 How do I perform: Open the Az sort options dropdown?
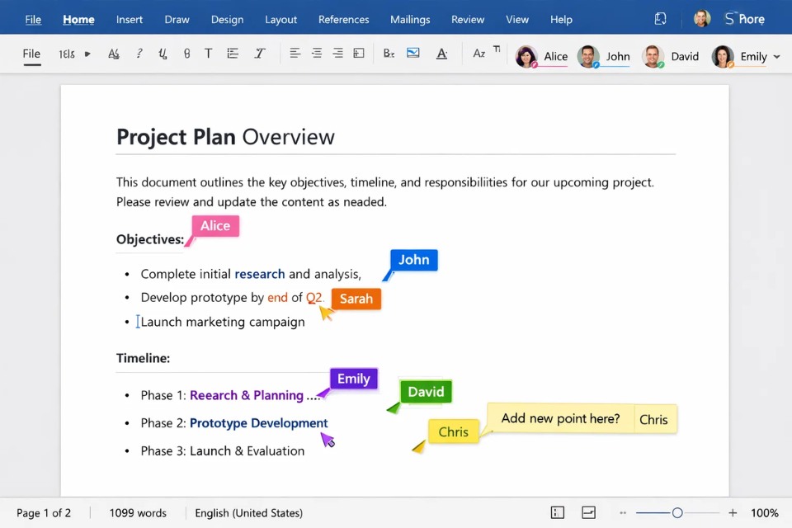click(479, 54)
